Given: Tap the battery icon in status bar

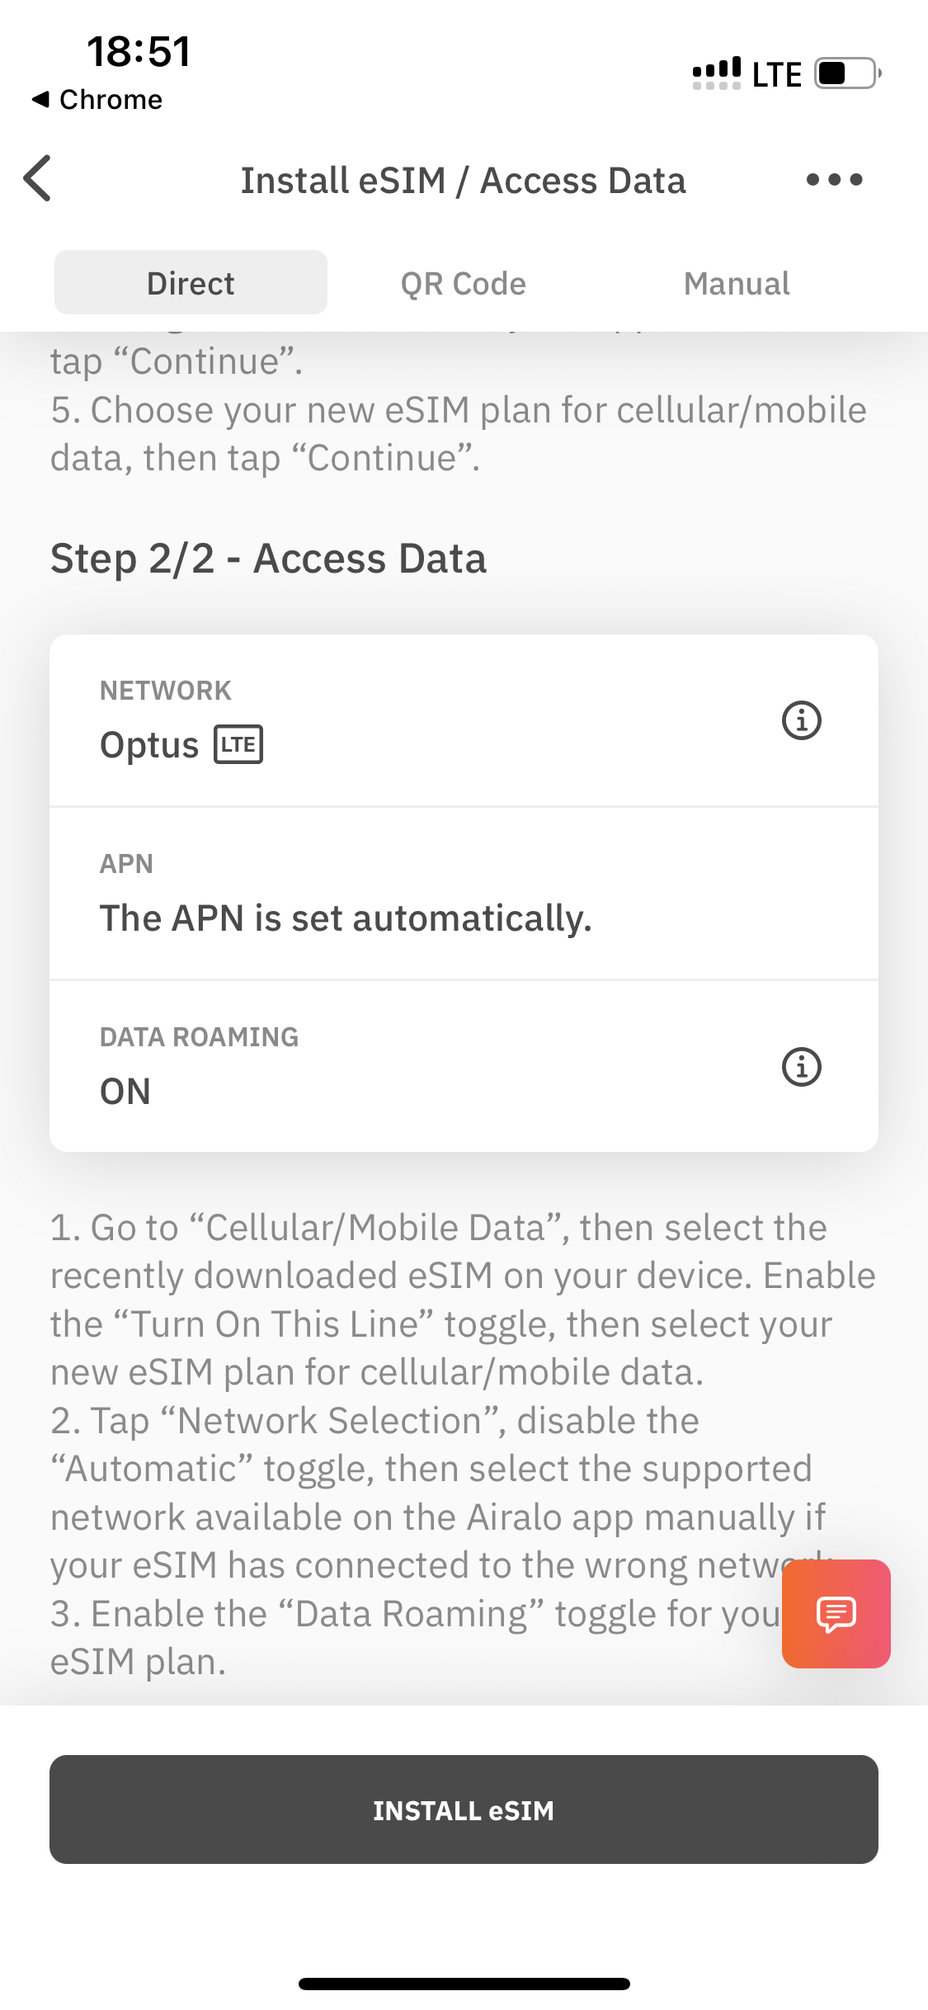Looking at the screenshot, I should [x=847, y=73].
